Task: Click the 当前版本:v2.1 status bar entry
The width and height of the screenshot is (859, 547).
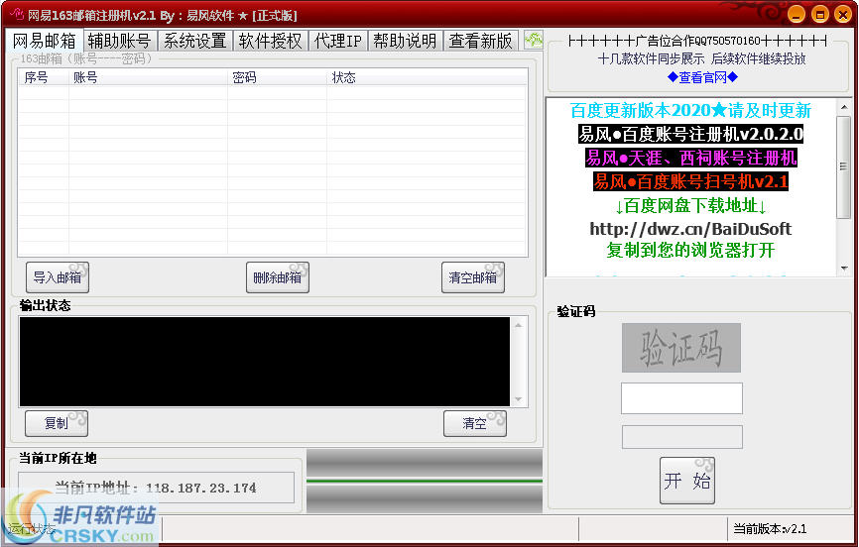Action: click(770, 529)
